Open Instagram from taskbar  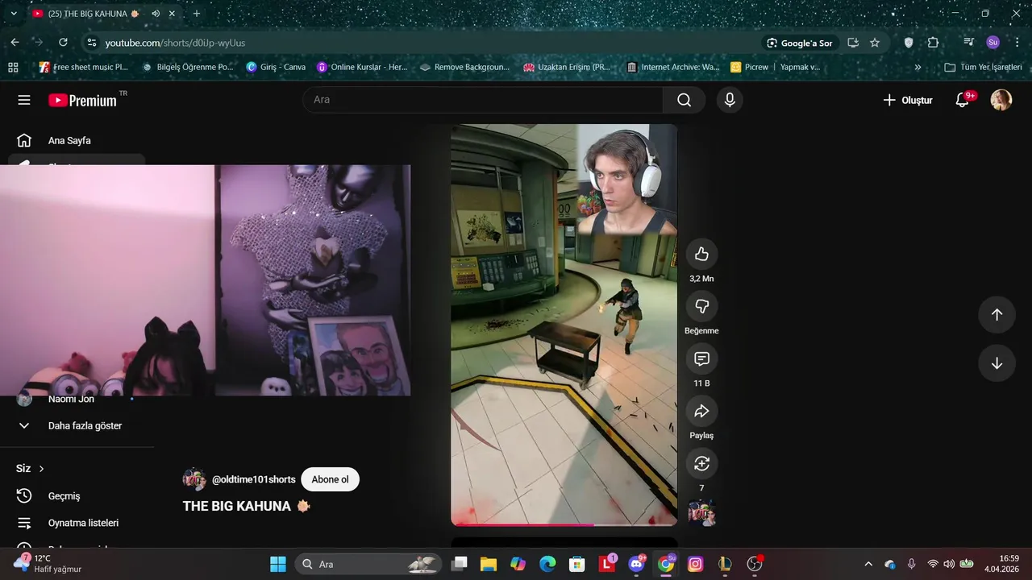click(x=696, y=564)
